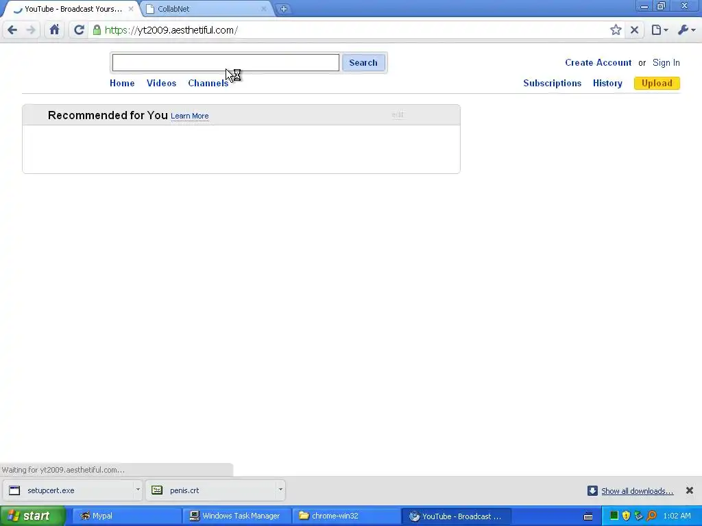The image size is (702, 526).
Task: Open the downloaded penis.crt item
Action: pos(211,490)
